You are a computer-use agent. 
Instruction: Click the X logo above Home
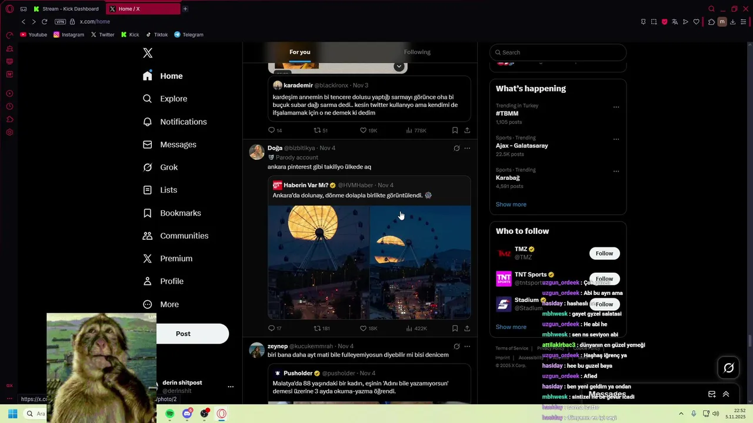(148, 53)
